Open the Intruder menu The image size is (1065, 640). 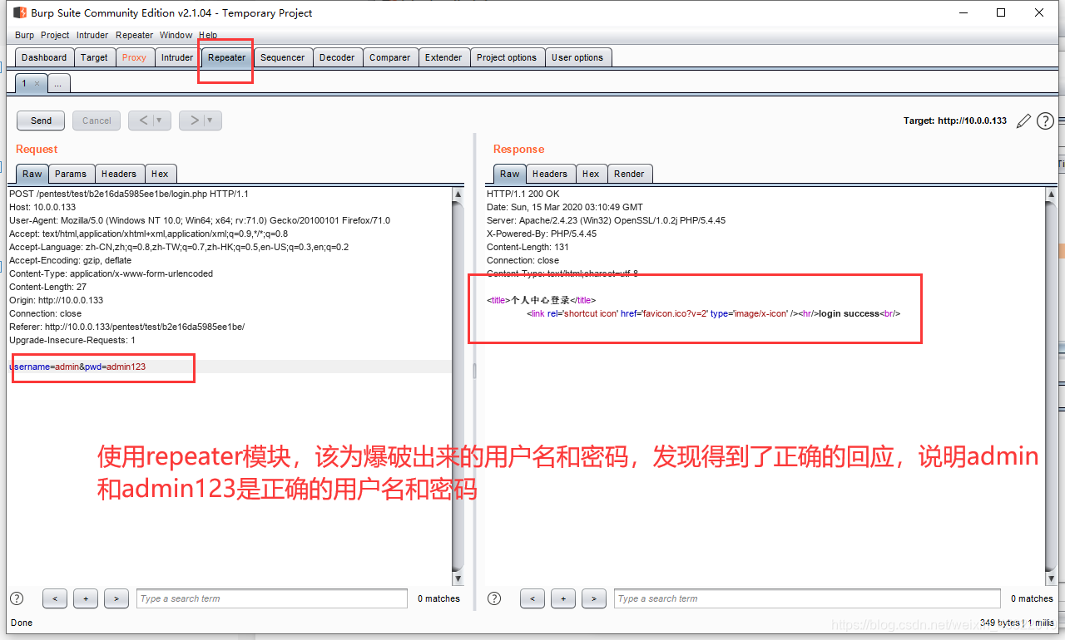(x=92, y=35)
